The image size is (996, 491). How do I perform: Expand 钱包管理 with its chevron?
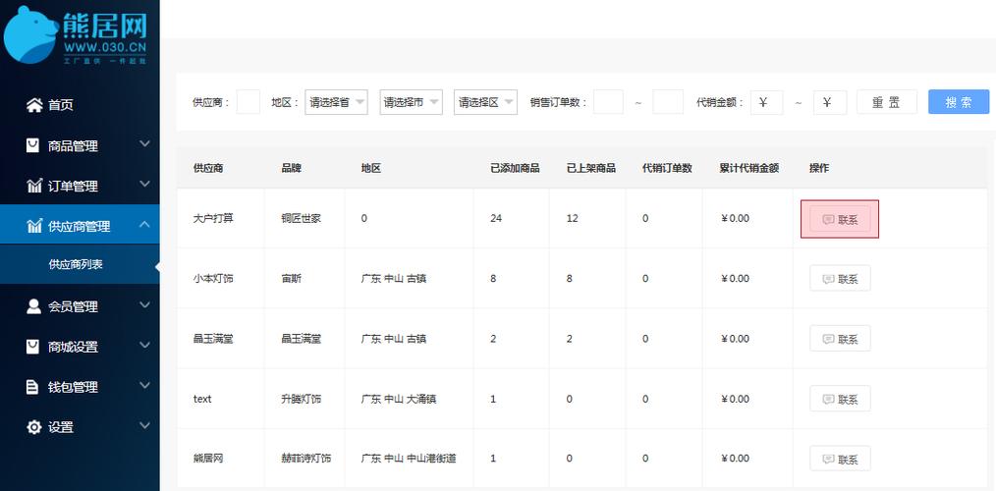144,385
